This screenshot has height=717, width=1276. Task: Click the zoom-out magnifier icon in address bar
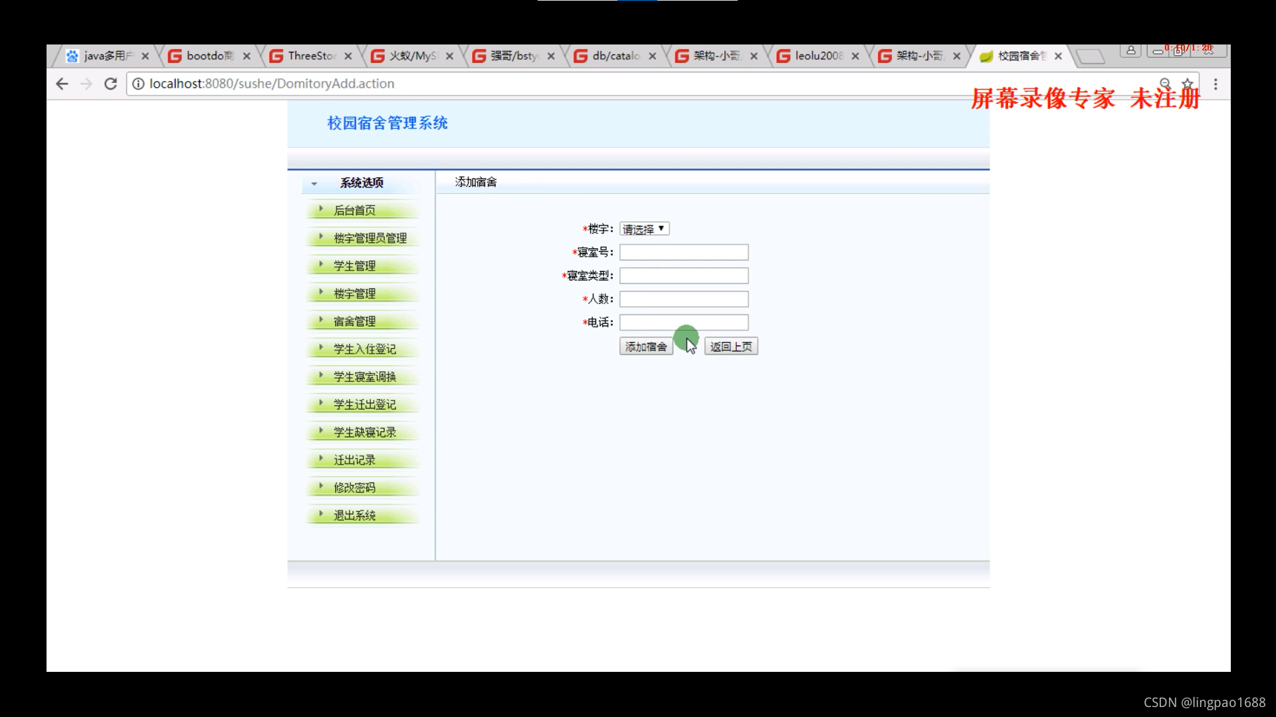[1166, 84]
